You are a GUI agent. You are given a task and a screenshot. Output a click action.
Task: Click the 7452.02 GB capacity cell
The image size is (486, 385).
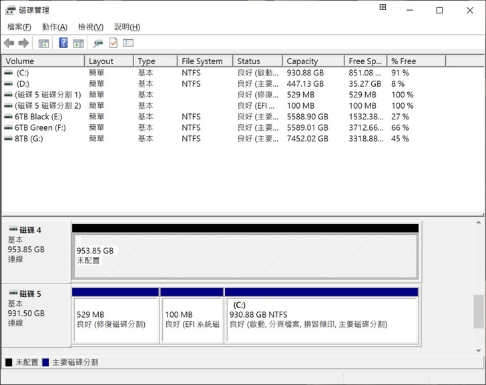308,139
